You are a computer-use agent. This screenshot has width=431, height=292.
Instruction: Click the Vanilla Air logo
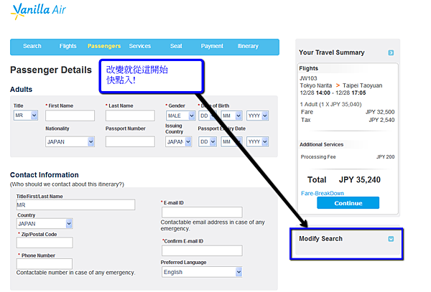(38, 11)
